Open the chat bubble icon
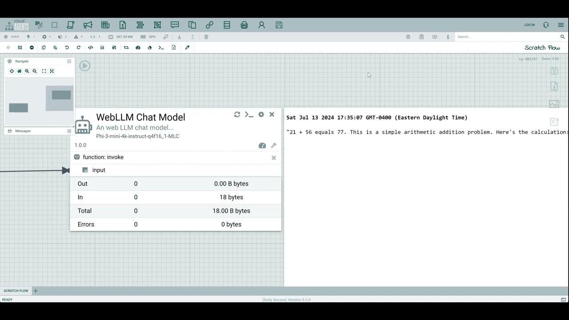This screenshot has width=569, height=320. coord(175,25)
